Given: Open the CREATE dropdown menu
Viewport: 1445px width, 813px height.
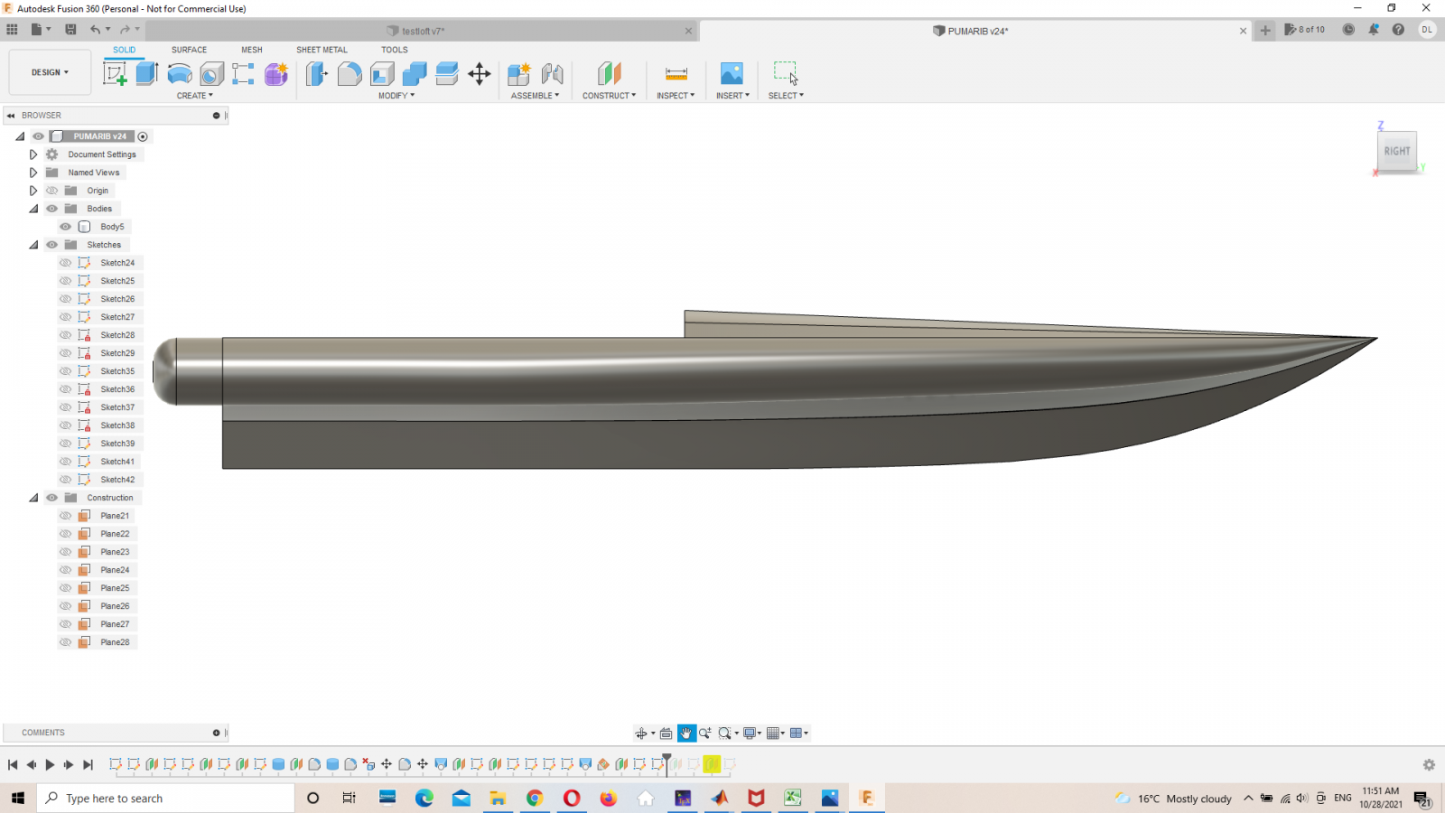Looking at the screenshot, I should click(195, 96).
